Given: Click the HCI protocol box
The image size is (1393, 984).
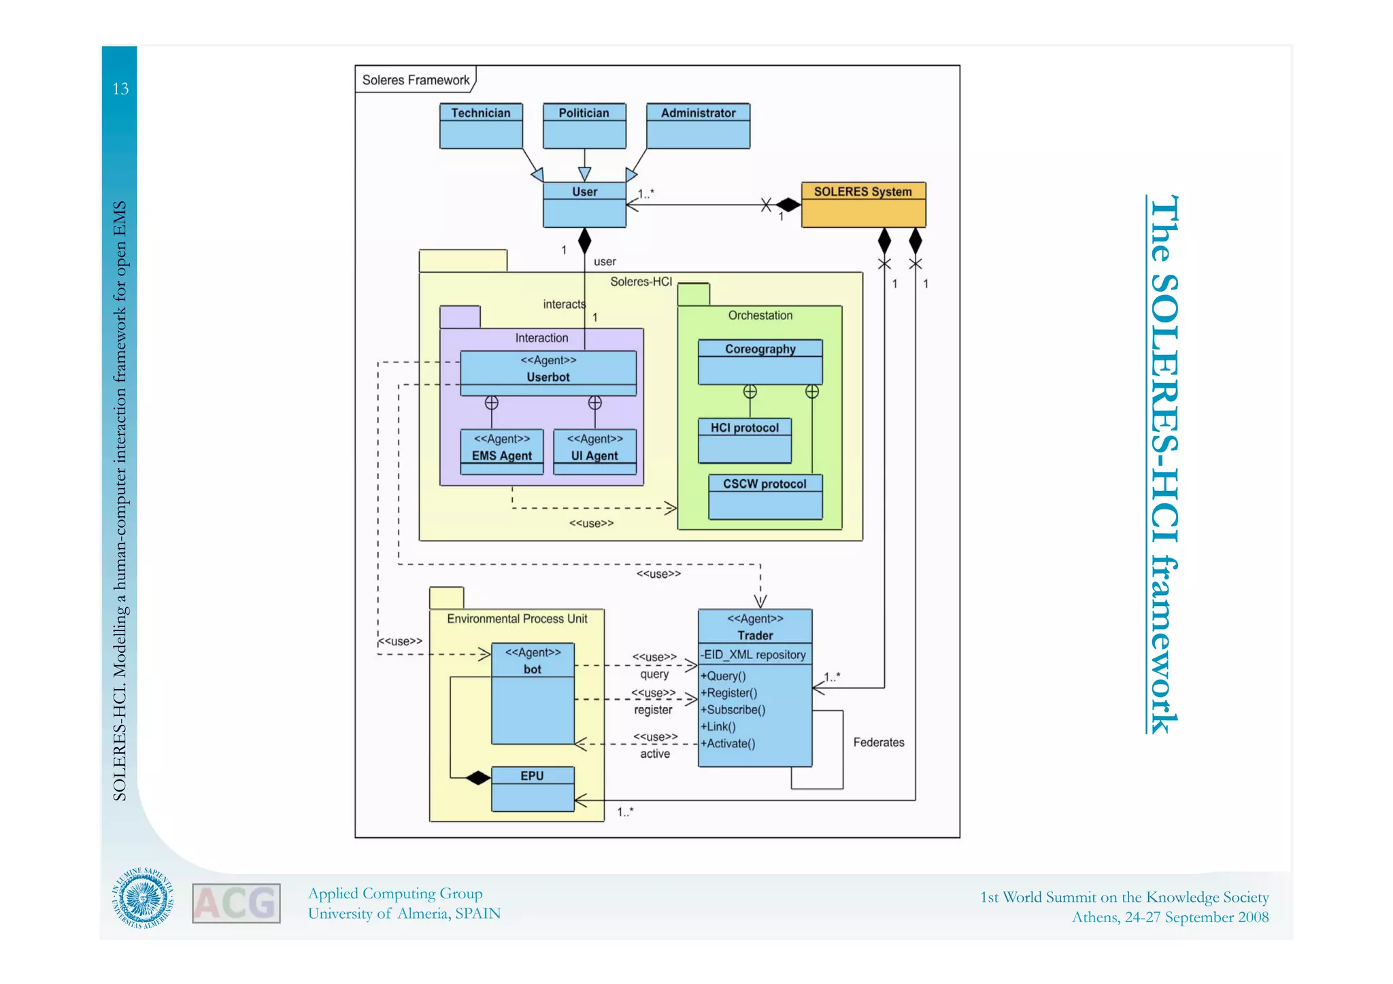Looking at the screenshot, I should tap(744, 440).
